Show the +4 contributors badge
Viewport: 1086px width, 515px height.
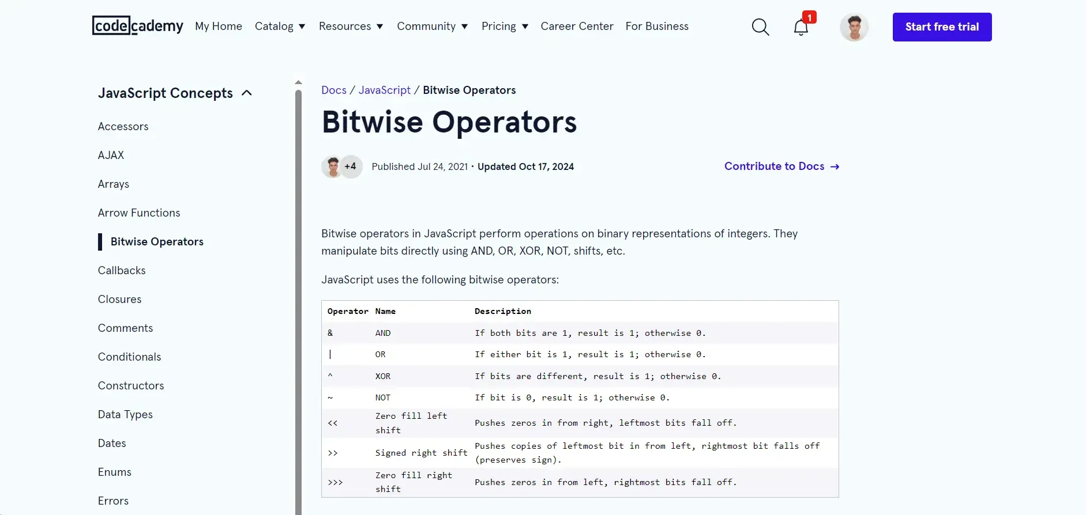[x=351, y=167]
